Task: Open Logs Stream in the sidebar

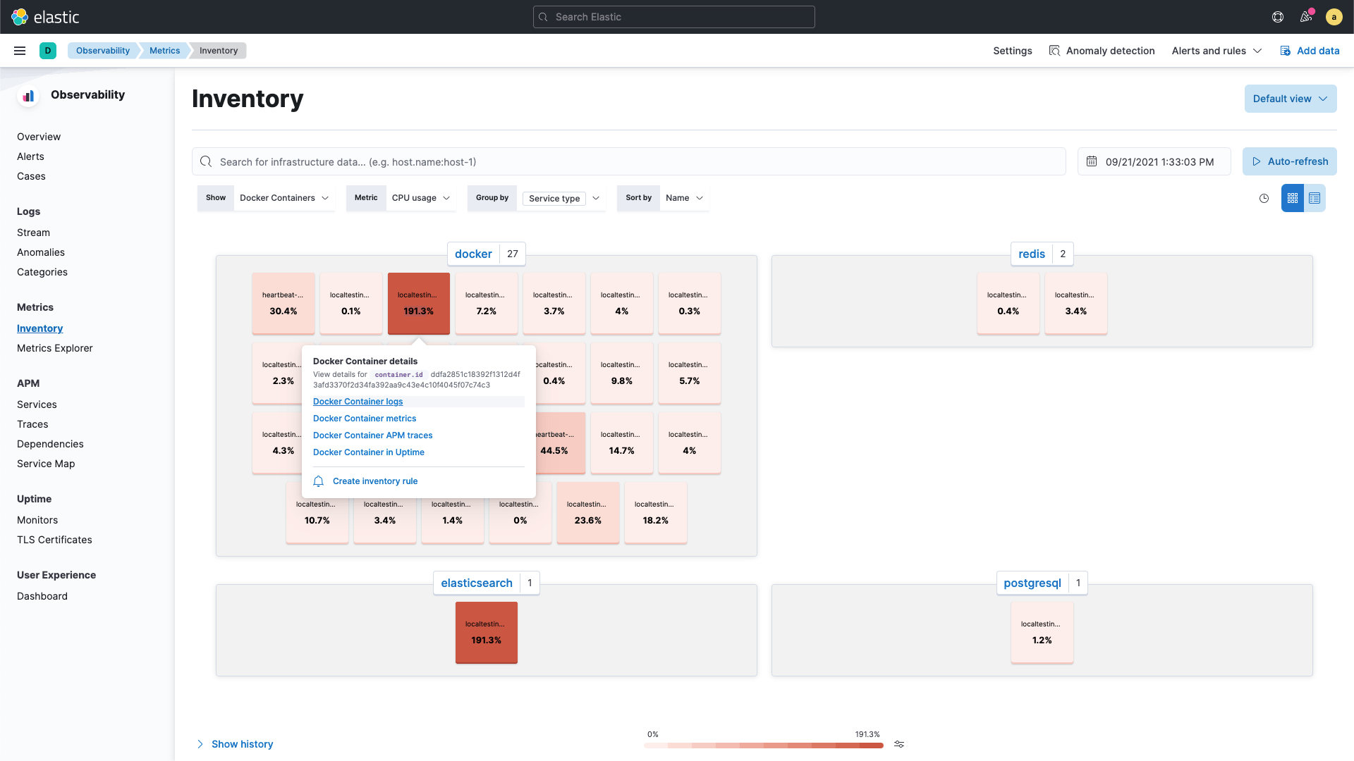Action: 33,233
